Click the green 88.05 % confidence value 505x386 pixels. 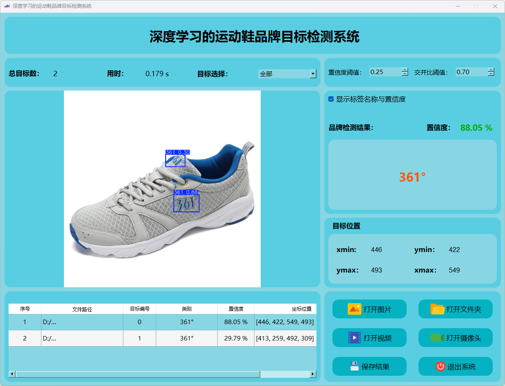coord(476,128)
